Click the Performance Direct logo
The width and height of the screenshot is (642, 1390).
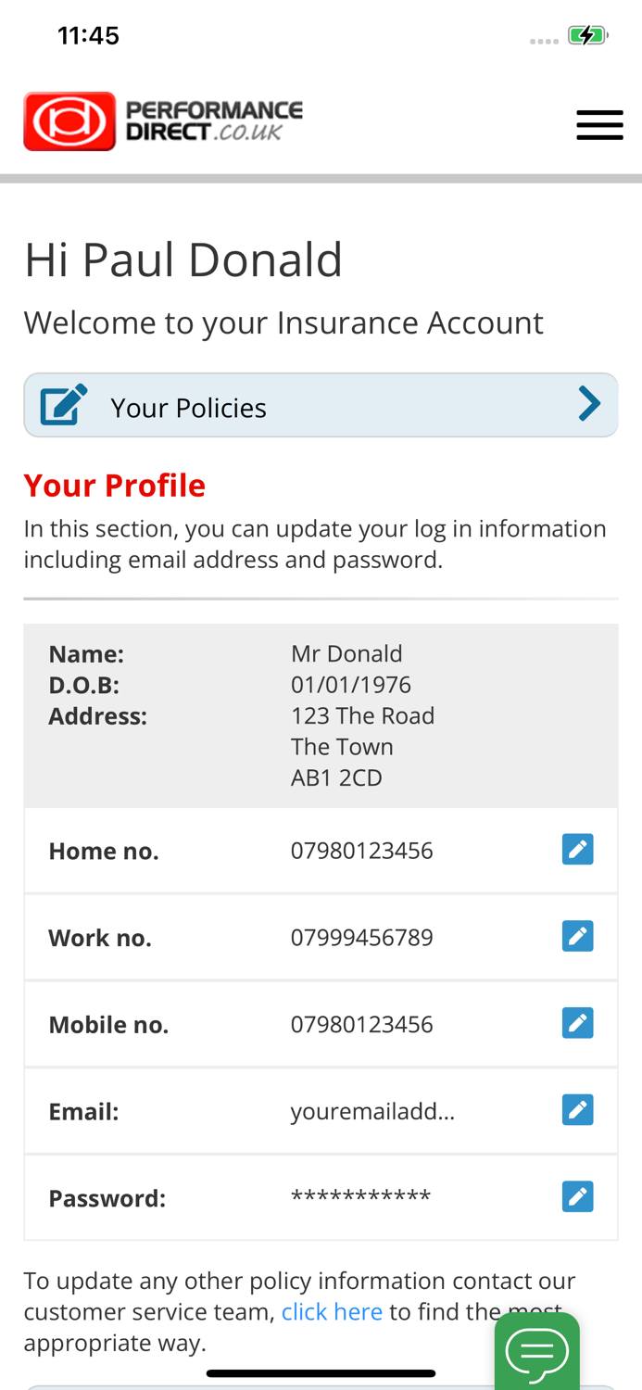coord(163,121)
